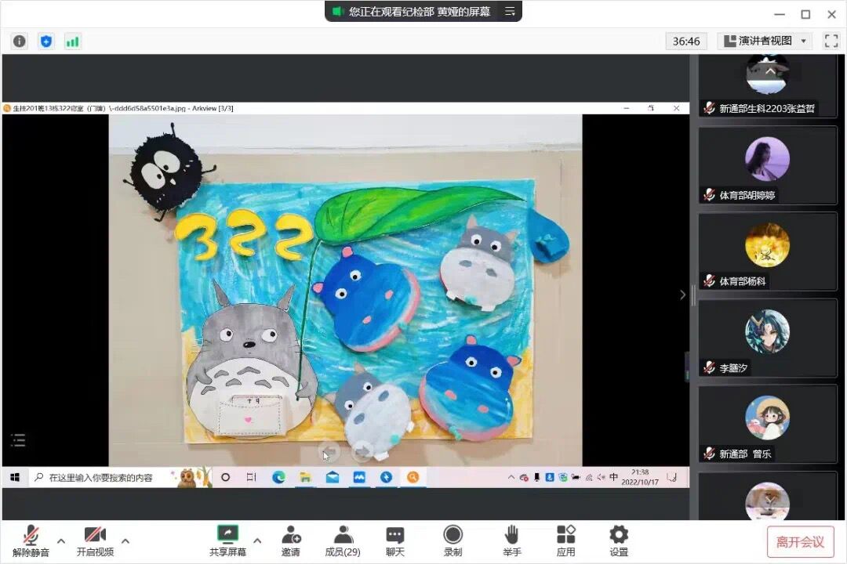Expand audio options next to 解除静音

(x=61, y=540)
